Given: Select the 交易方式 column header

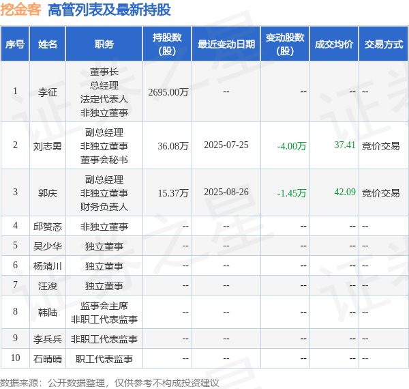Looking at the screenshot, I should point(384,44).
